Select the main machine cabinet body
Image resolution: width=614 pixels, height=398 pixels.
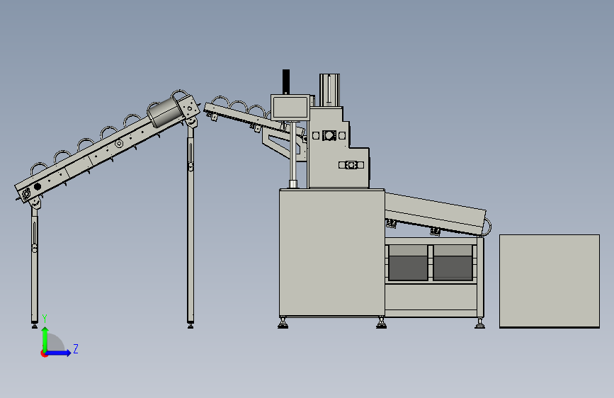[332, 253]
